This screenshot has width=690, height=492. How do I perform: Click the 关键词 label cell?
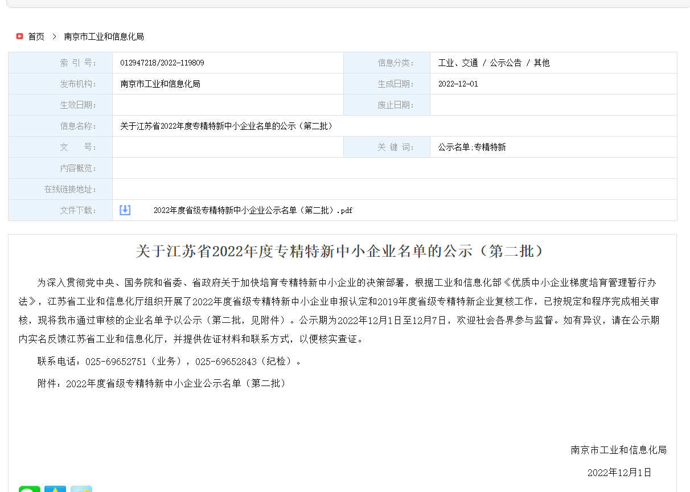pos(387,147)
